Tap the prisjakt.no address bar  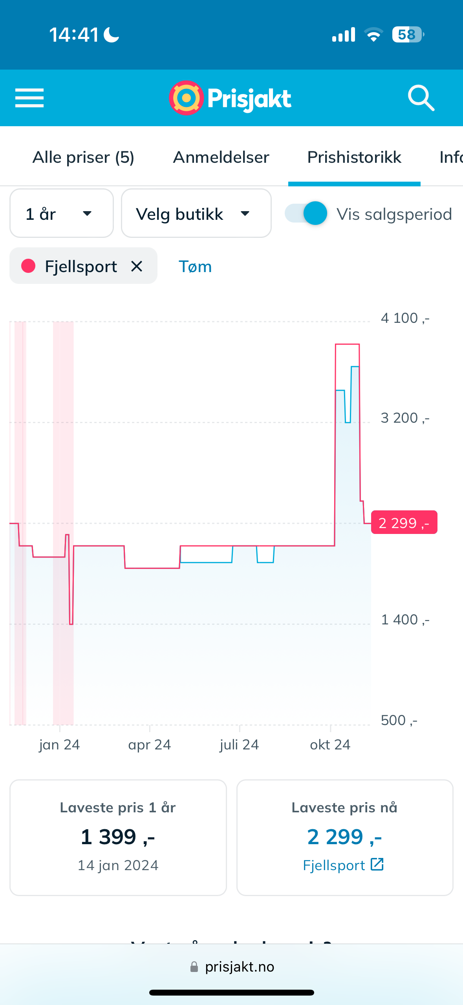(x=240, y=967)
